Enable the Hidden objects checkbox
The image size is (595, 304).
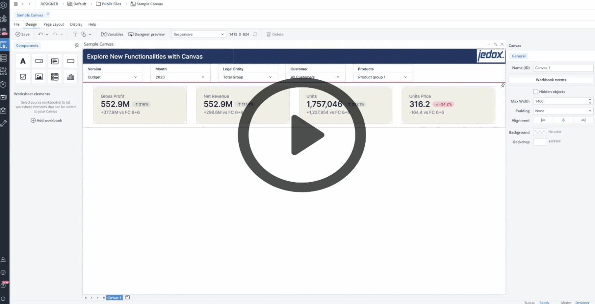535,92
